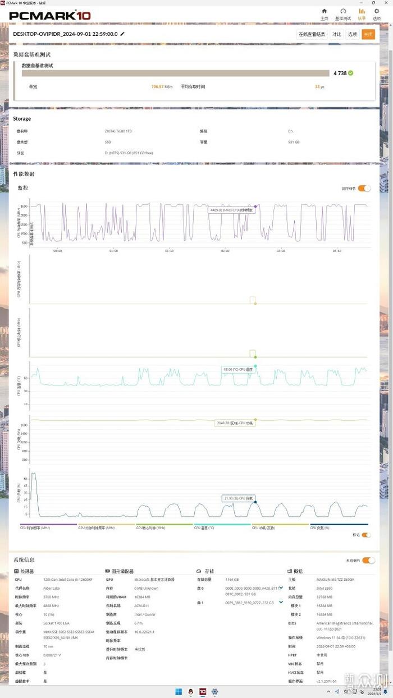The width and height of the screenshot is (393, 698).
Task: Click the 21.93 % CPU load marker
Action: (x=255, y=502)
